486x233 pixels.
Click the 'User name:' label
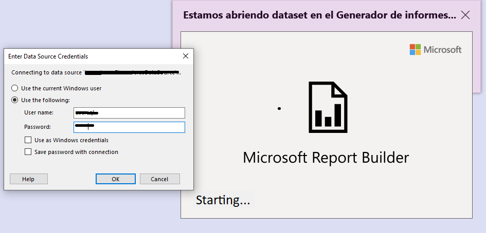click(39, 112)
